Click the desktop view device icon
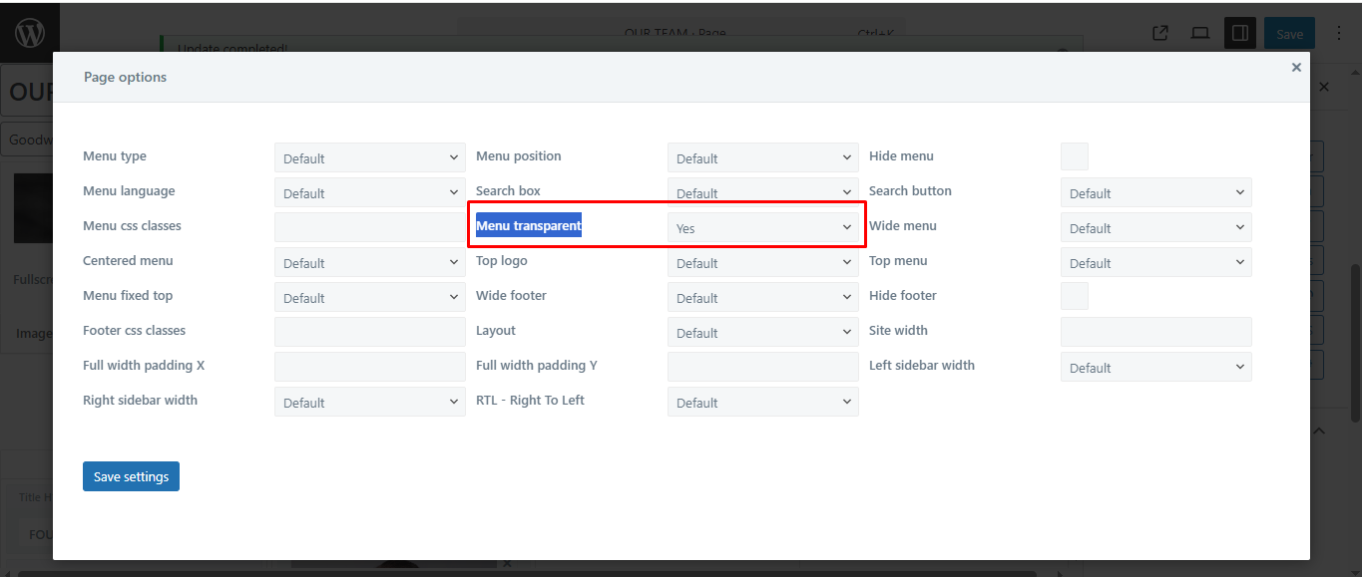1362x577 pixels. (1200, 33)
